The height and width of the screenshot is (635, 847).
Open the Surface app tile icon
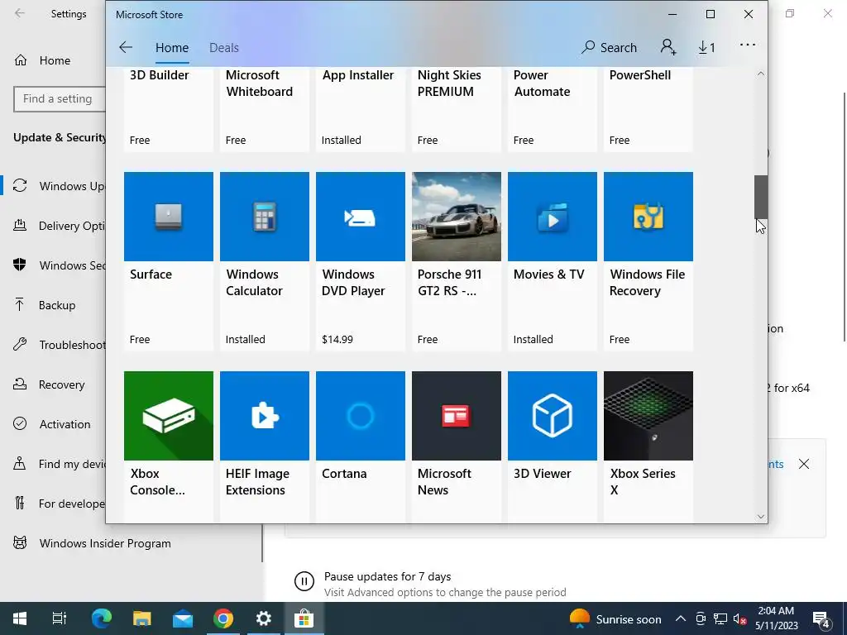pos(169,217)
